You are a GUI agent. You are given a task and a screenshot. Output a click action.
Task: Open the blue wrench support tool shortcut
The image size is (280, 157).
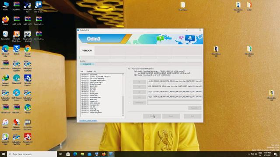(17, 95)
